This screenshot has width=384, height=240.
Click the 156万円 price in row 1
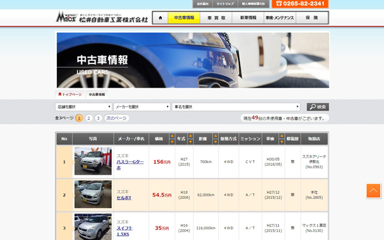click(162, 162)
